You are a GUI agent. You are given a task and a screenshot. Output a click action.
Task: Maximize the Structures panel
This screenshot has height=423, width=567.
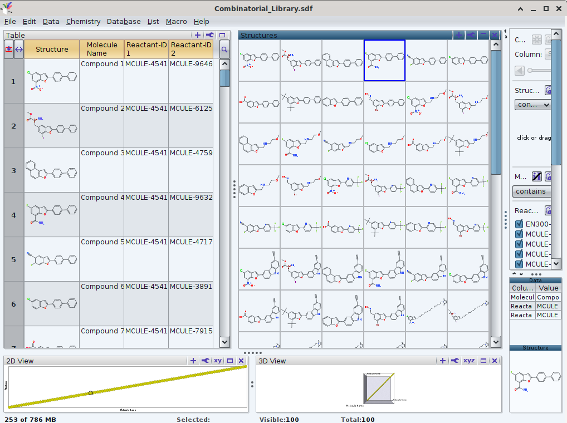point(483,35)
